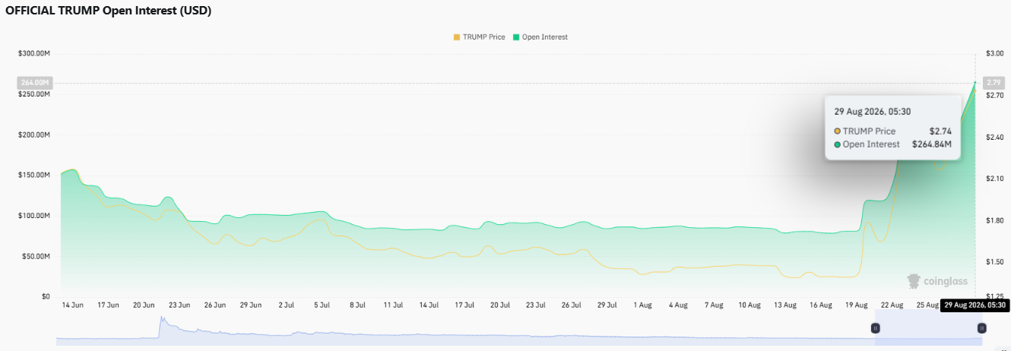Click the 8 Jul date label
Viewport: 1011px width, 351px height.
coord(357,305)
